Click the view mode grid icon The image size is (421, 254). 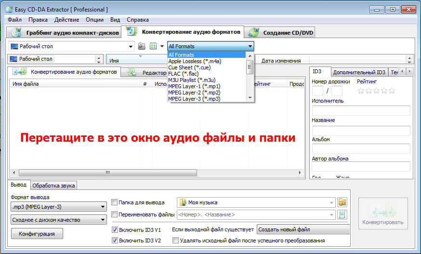coord(153,46)
